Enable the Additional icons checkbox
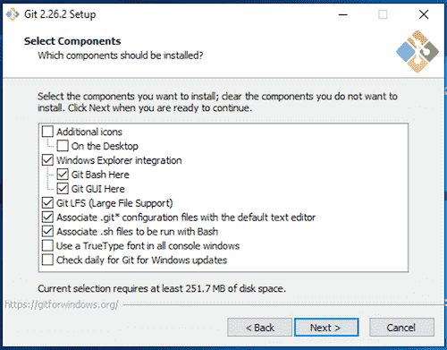 (47, 132)
